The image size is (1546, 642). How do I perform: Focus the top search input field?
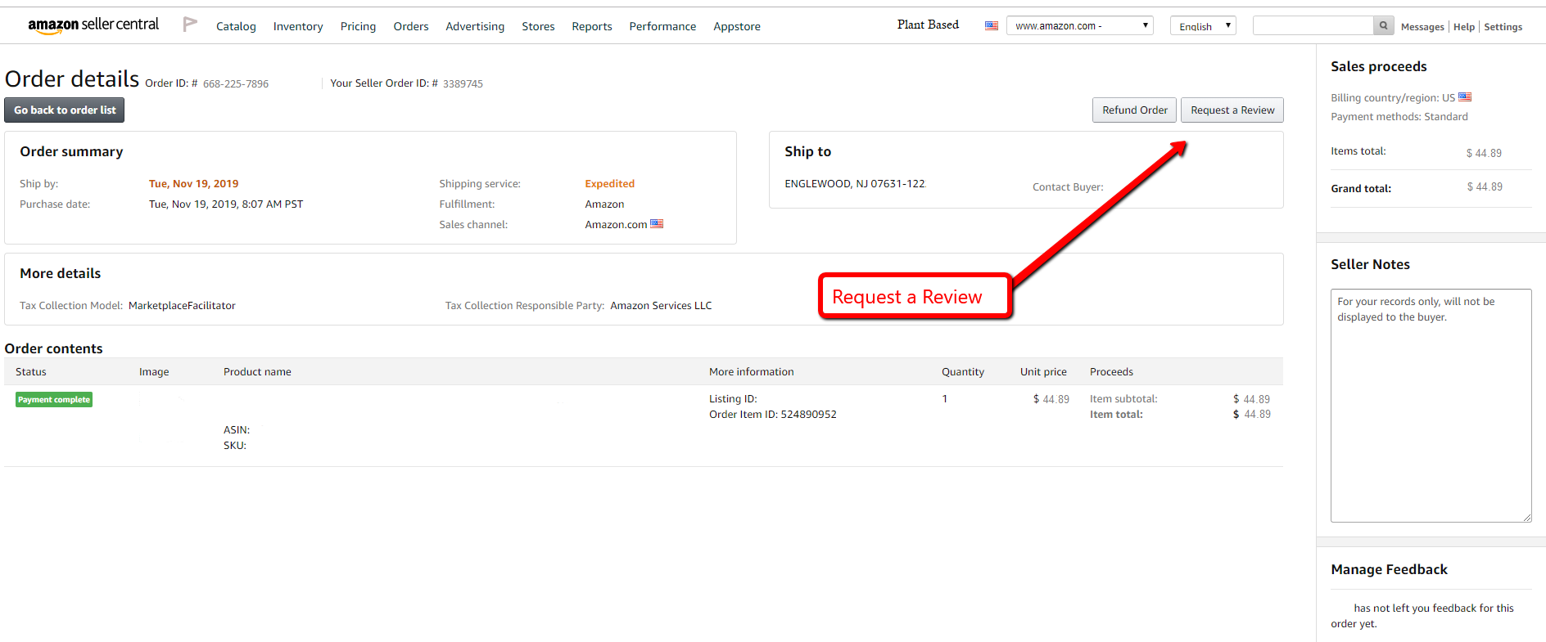point(1313,25)
